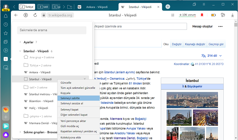This screenshot has width=238, height=140.
Task: Select Sekmeyi kapat menu entry
Action: pyautogui.click(x=79, y=109)
